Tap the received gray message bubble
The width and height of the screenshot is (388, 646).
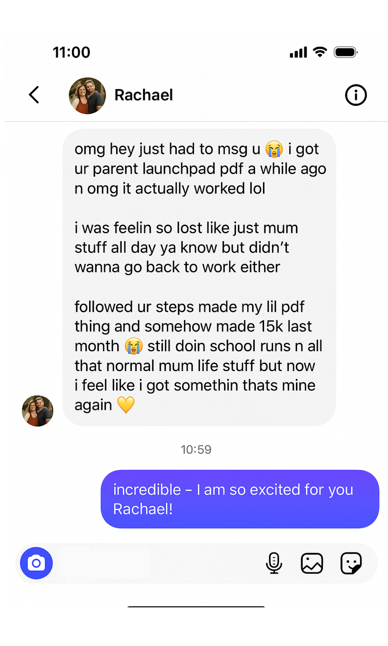coord(199,277)
